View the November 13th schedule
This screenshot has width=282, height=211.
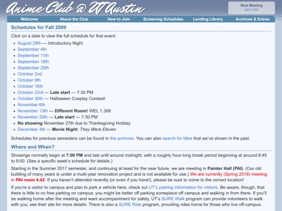pos(32,111)
